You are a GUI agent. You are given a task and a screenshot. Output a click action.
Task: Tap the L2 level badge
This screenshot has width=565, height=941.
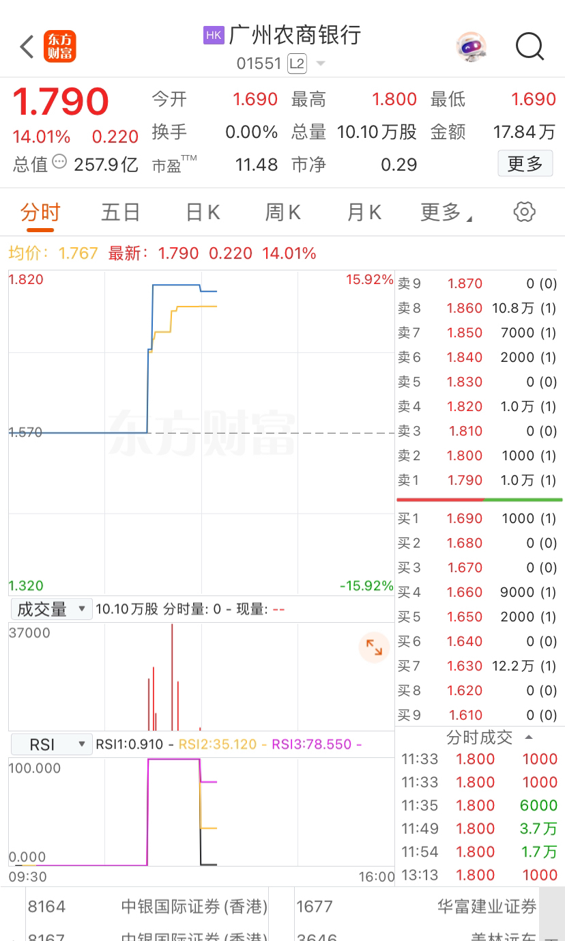coord(297,64)
